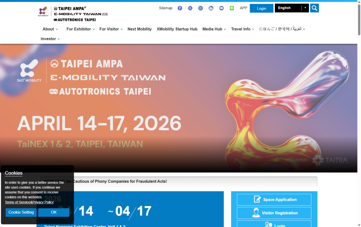Expand the About menu
The height and width of the screenshot is (227, 361).
click(50, 29)
